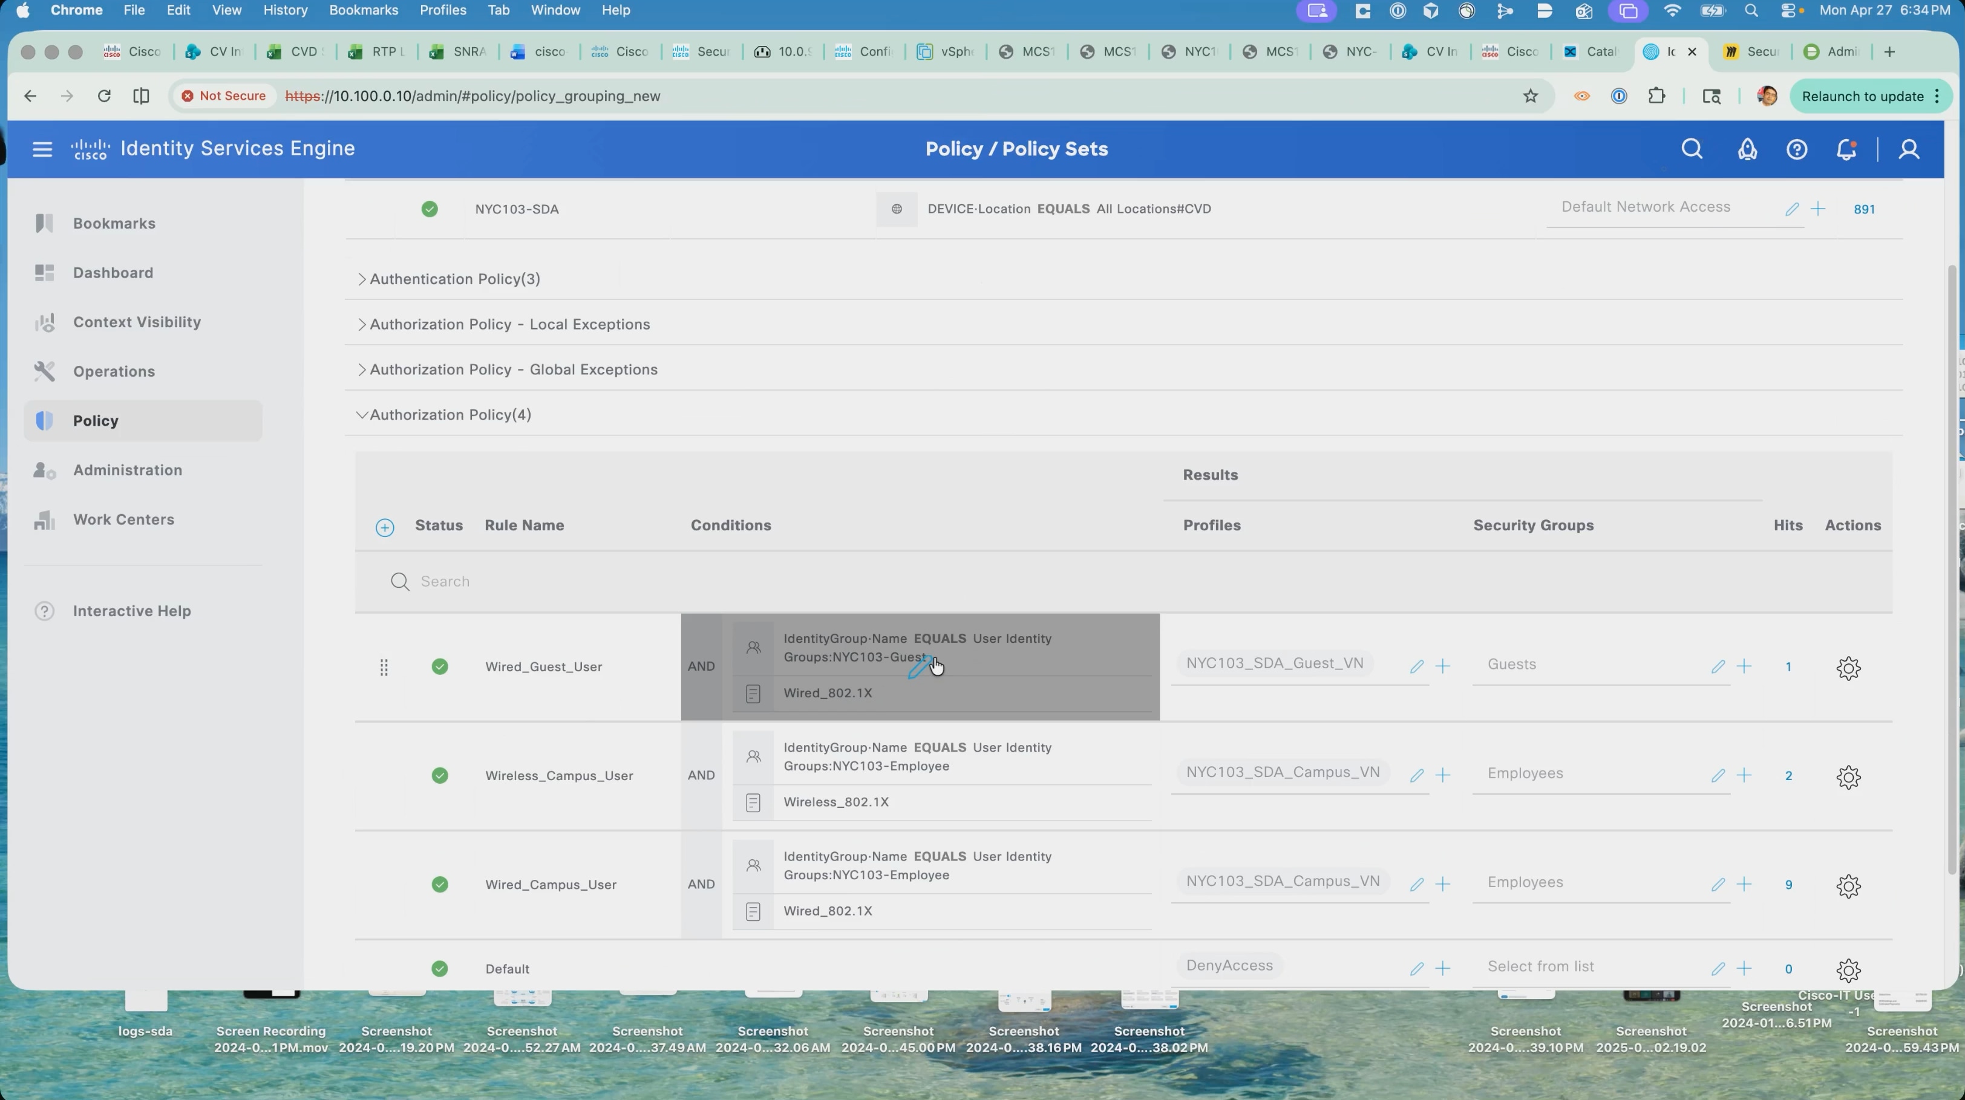Toggle status of Wired_Guest_User rule
Image resolution: width=1965 pixels, height=1100 pixels.
click(x=439, y=667)
